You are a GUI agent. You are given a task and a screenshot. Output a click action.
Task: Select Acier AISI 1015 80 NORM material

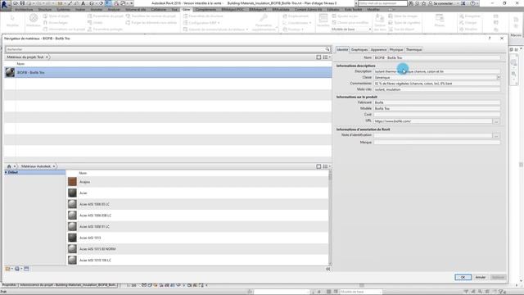coord(197,249)
